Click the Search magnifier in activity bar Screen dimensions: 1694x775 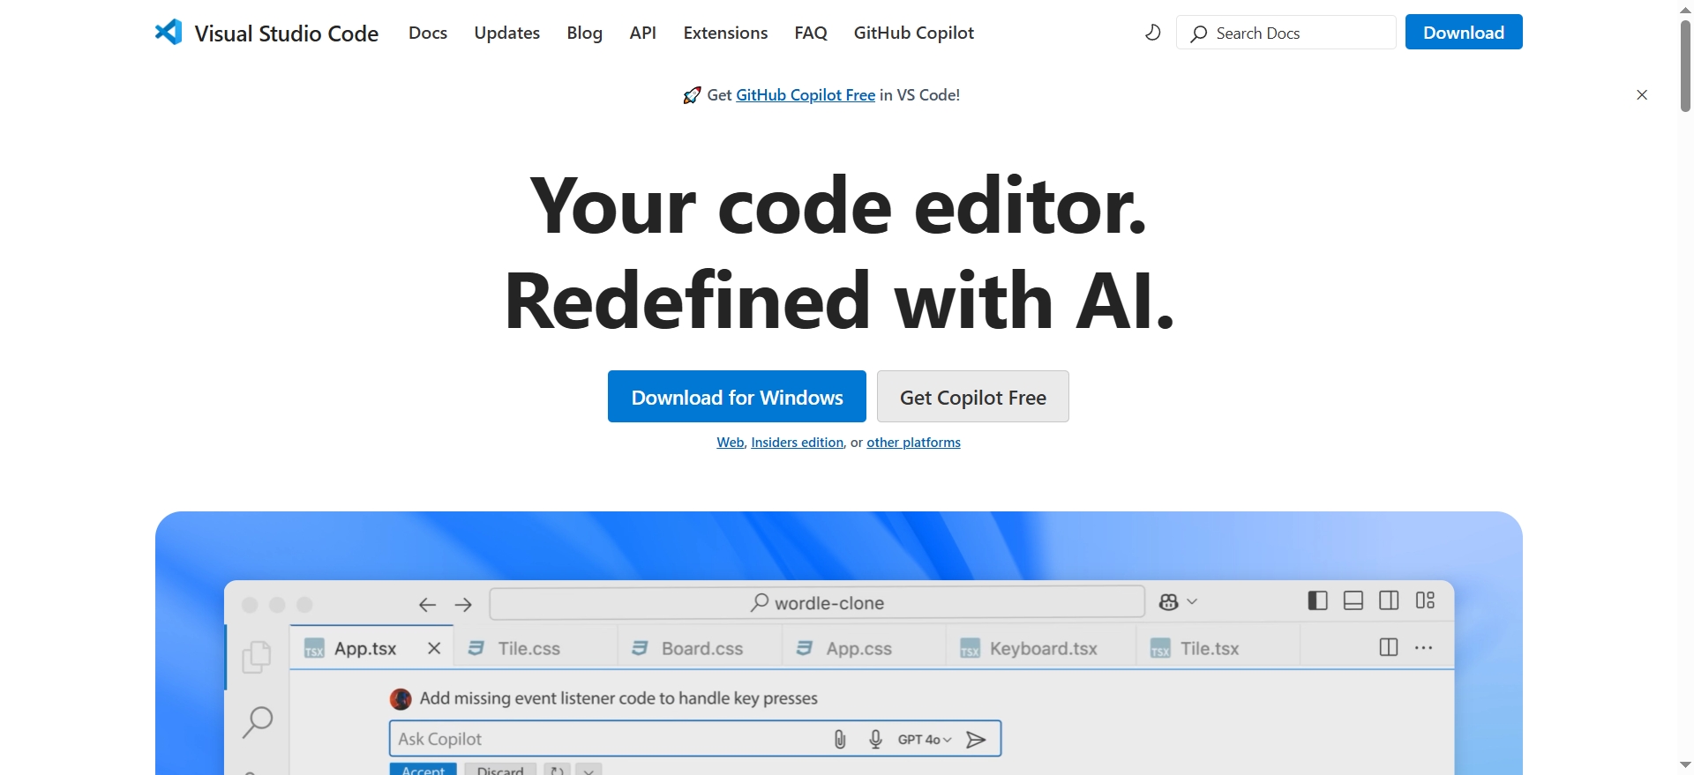click(258, 721)
